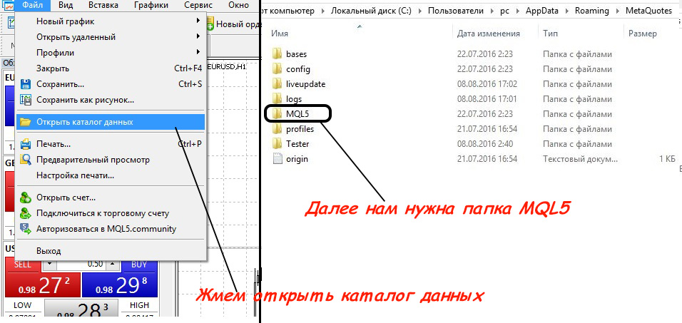
Task: Click the 1 КБ size value
Action: point(667,159)
